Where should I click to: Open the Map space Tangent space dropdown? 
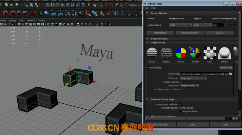click(189, 85)
